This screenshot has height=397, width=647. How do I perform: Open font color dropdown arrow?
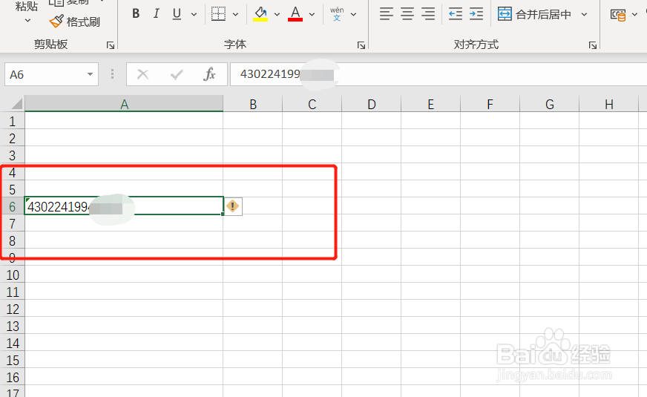(312, 14)
